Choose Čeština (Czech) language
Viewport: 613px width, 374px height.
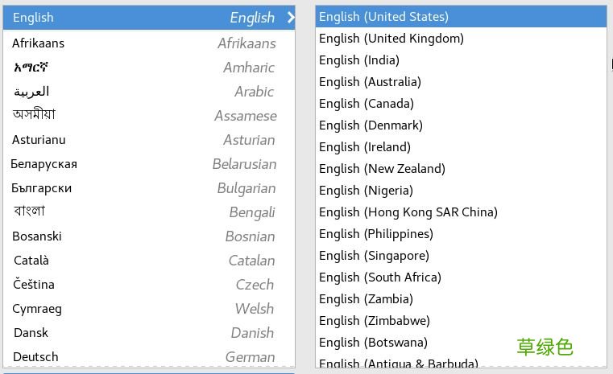[x=149, y=285]
